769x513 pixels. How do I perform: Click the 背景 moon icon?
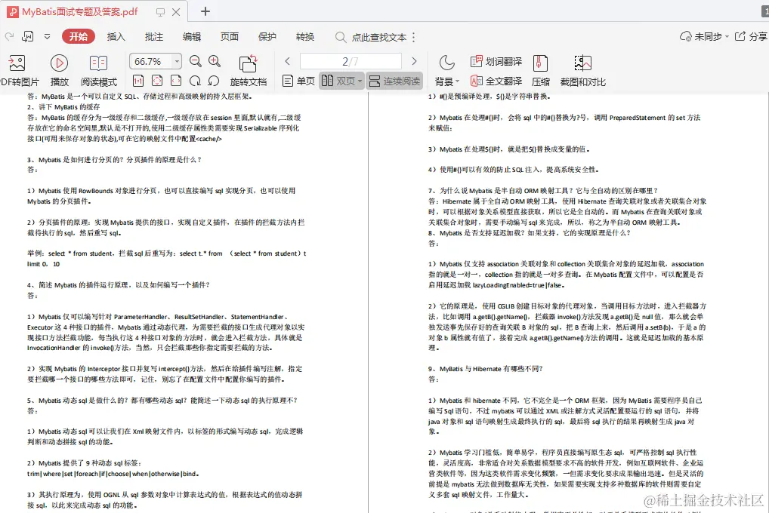(x=446, y=63)
